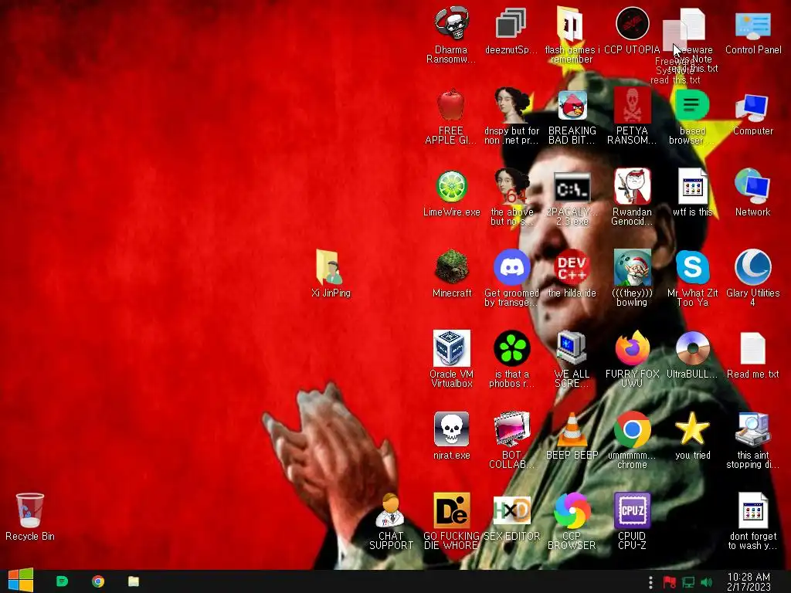Open the CHAT SUPPORT doctor icon
This screenshot has width=791, height=593.
[391, 511]
